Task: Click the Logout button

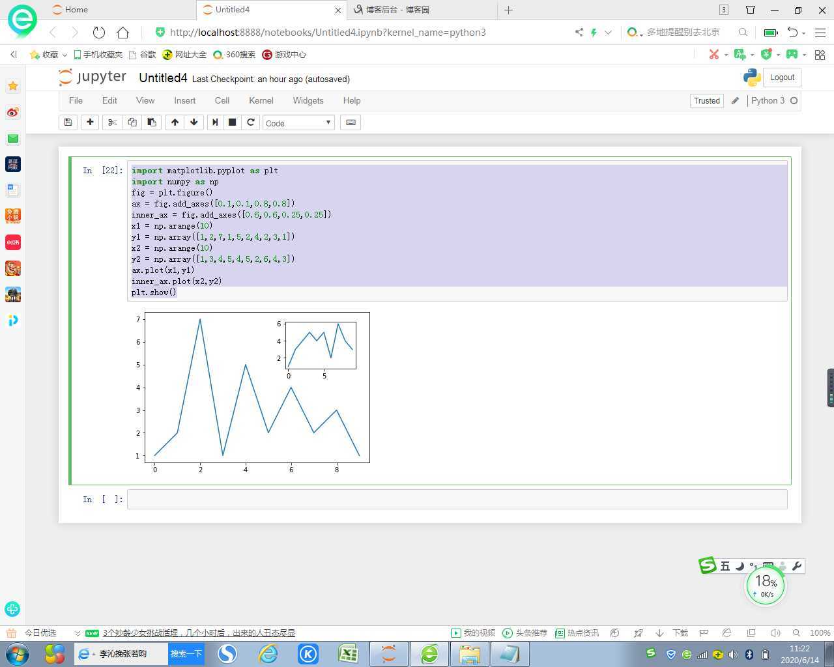Action: tap(782, 77)
